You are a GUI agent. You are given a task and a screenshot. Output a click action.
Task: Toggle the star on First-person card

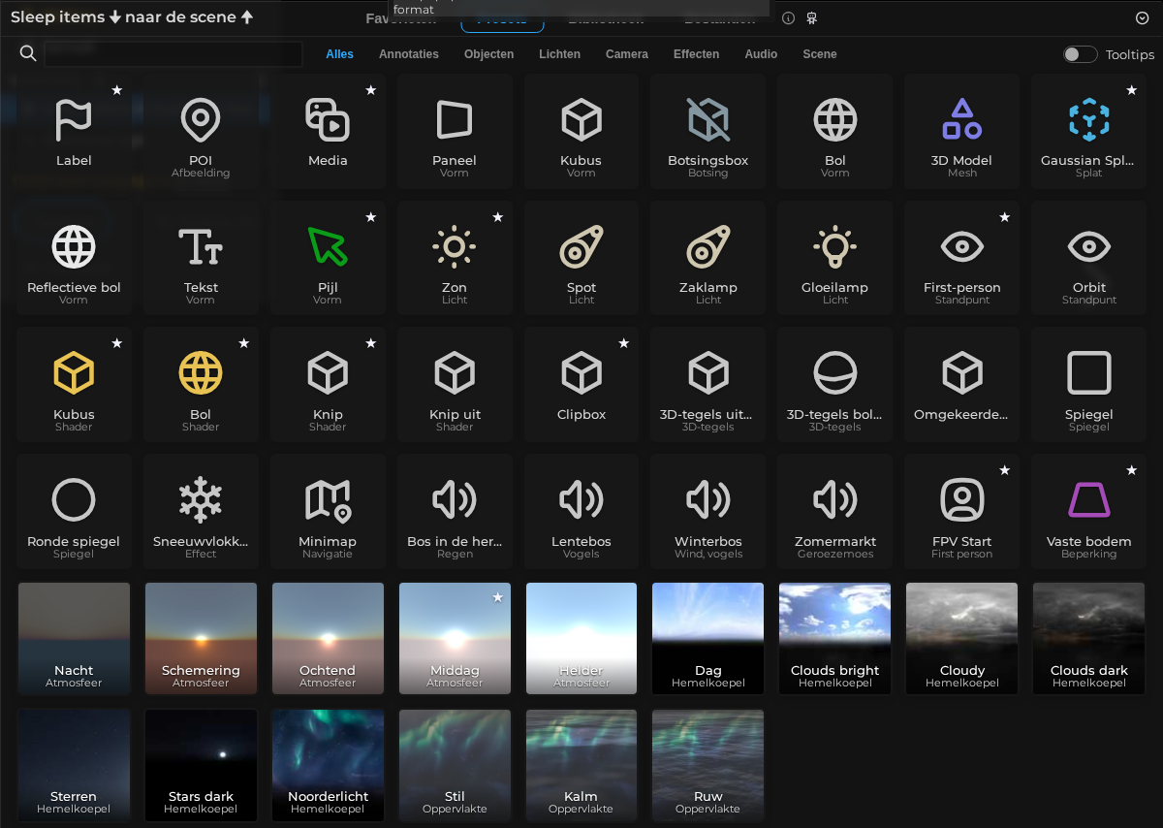(x=1005, y=217)
